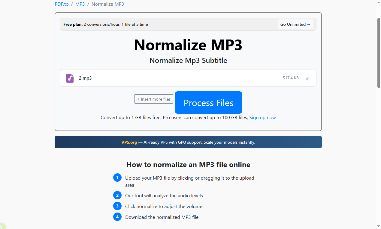
Task: Click the arrow in Go Unlimited
Action: (309, 24)
